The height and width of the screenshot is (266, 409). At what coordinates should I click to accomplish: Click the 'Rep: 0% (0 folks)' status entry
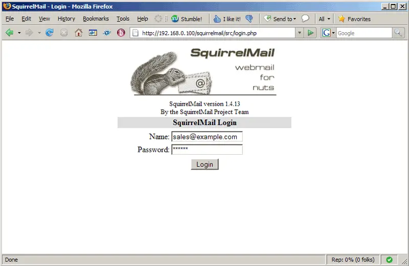coord(353,260)
